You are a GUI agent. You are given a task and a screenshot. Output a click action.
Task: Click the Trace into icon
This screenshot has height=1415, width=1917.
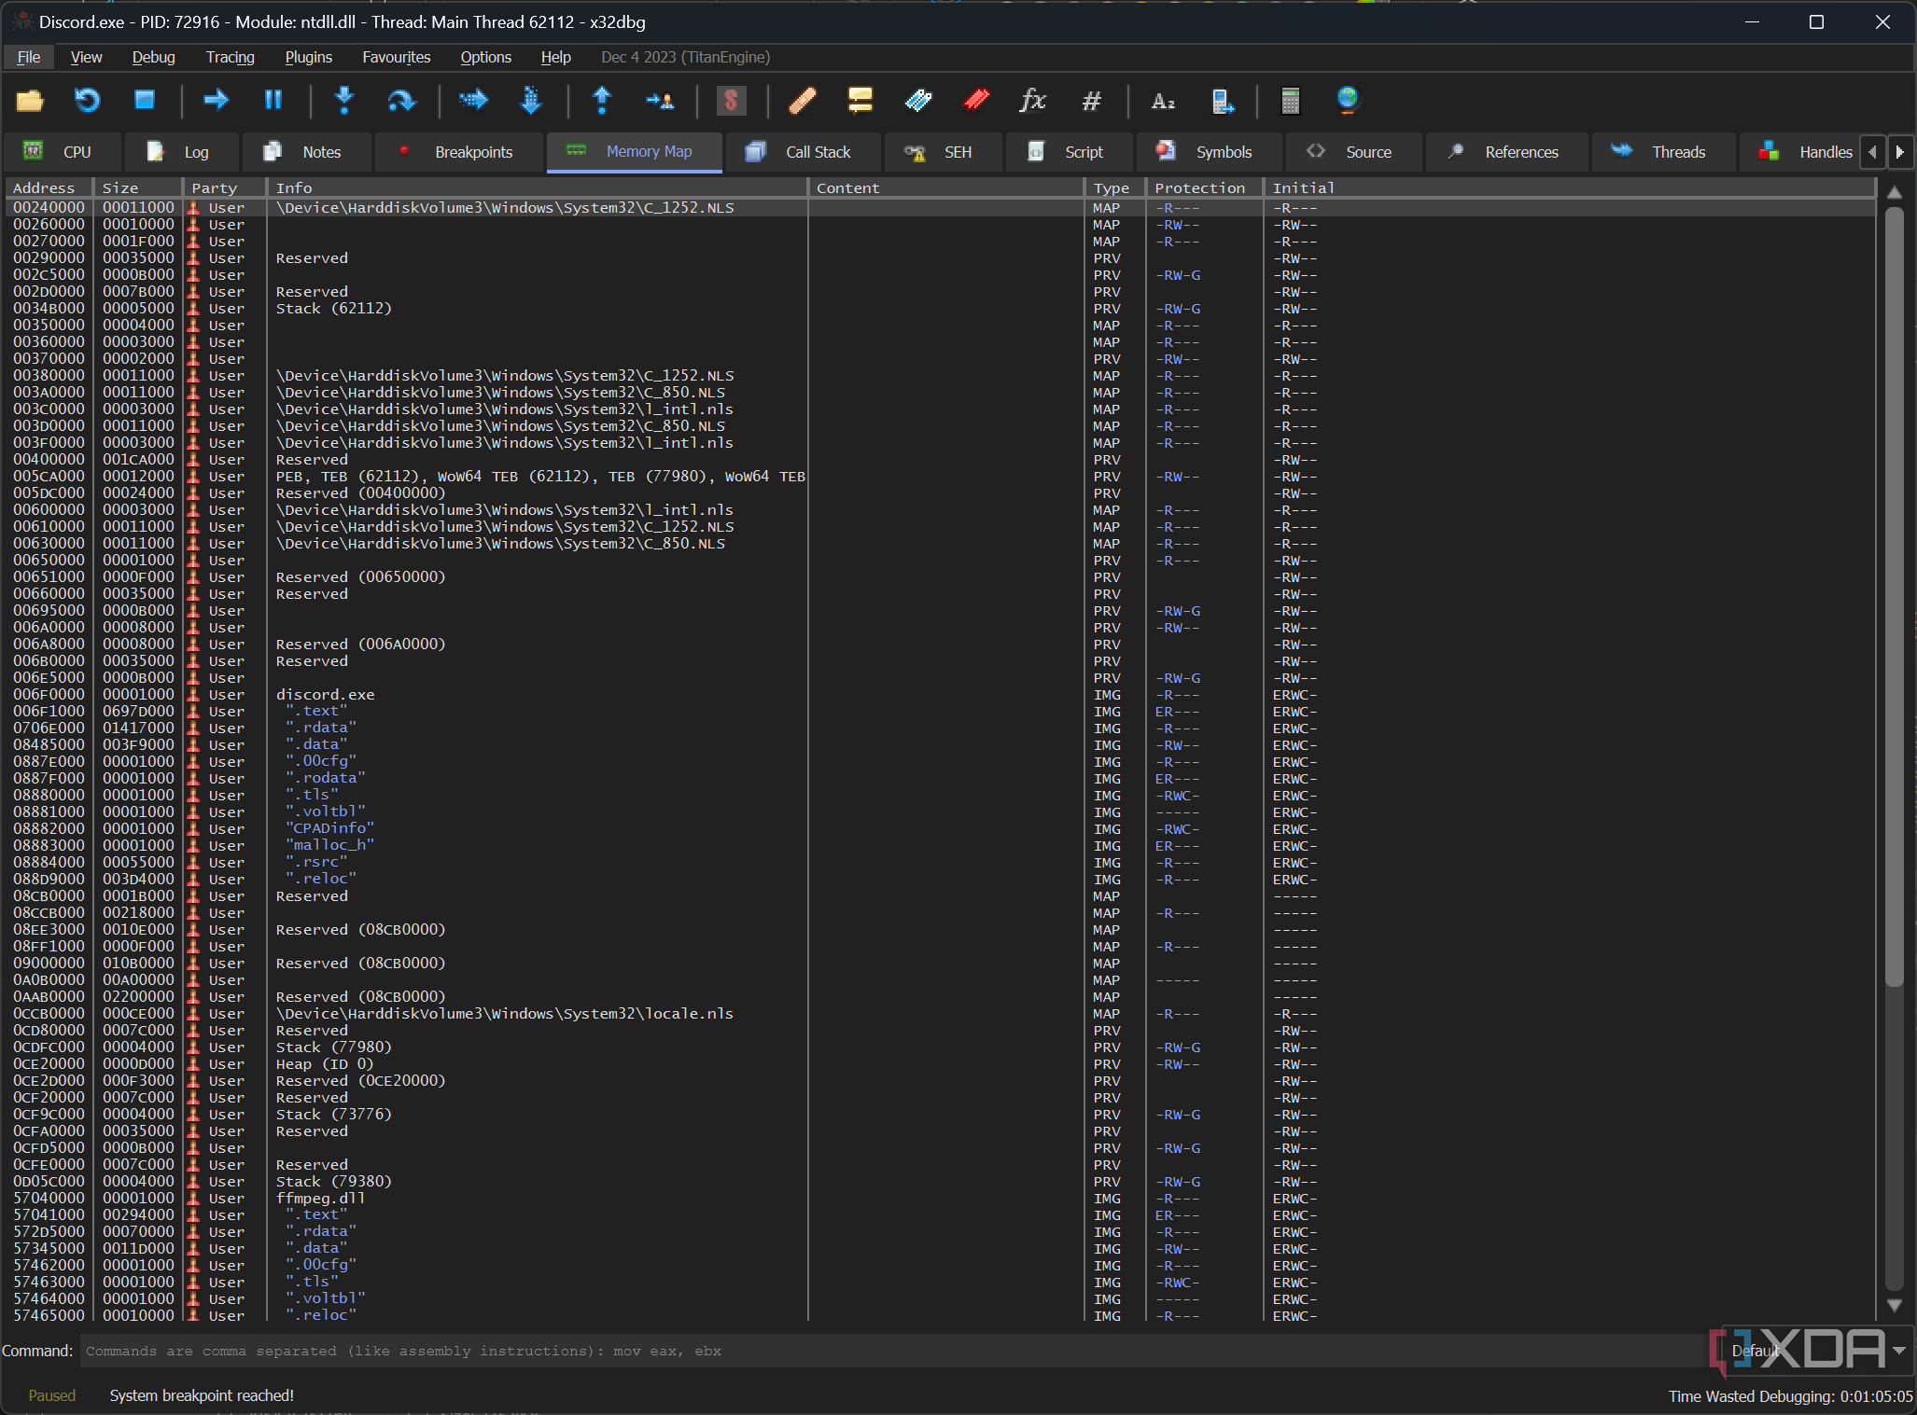click(473, 100)
